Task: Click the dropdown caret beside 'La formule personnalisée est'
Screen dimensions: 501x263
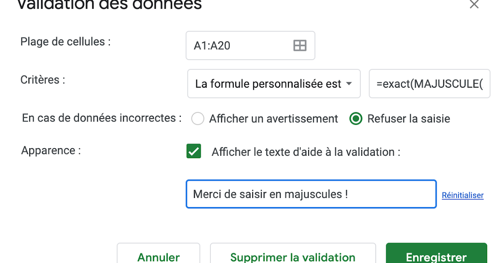Action: pos(349,84)
